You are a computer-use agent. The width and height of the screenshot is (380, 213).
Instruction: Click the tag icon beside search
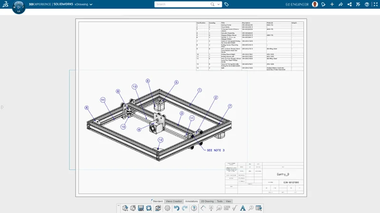227,4
